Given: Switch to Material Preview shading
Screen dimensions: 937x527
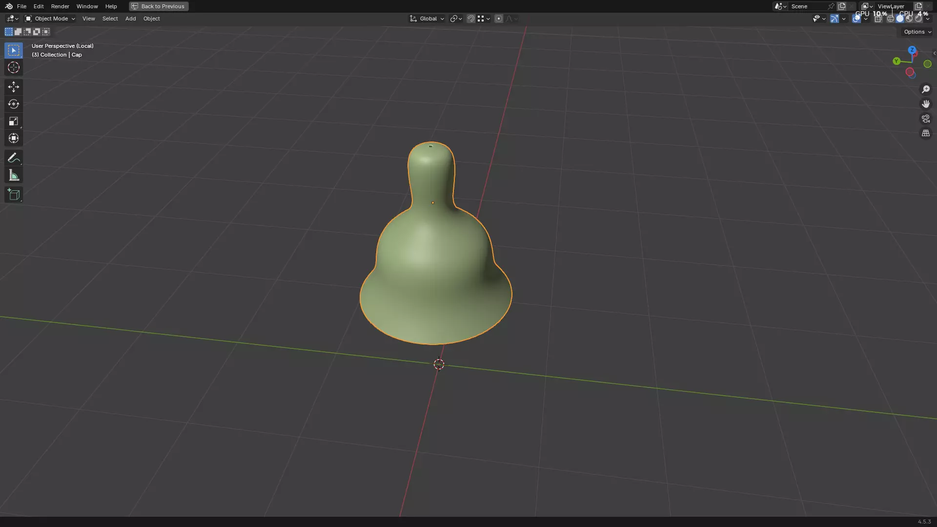Looking at the screenshot, I should click(909, 19).
